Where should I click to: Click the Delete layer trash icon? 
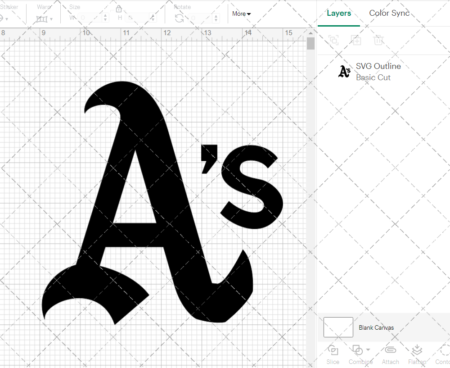378,40
